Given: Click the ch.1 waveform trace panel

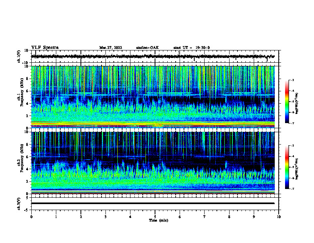Looking at the screenshot, I should [155, 56].
